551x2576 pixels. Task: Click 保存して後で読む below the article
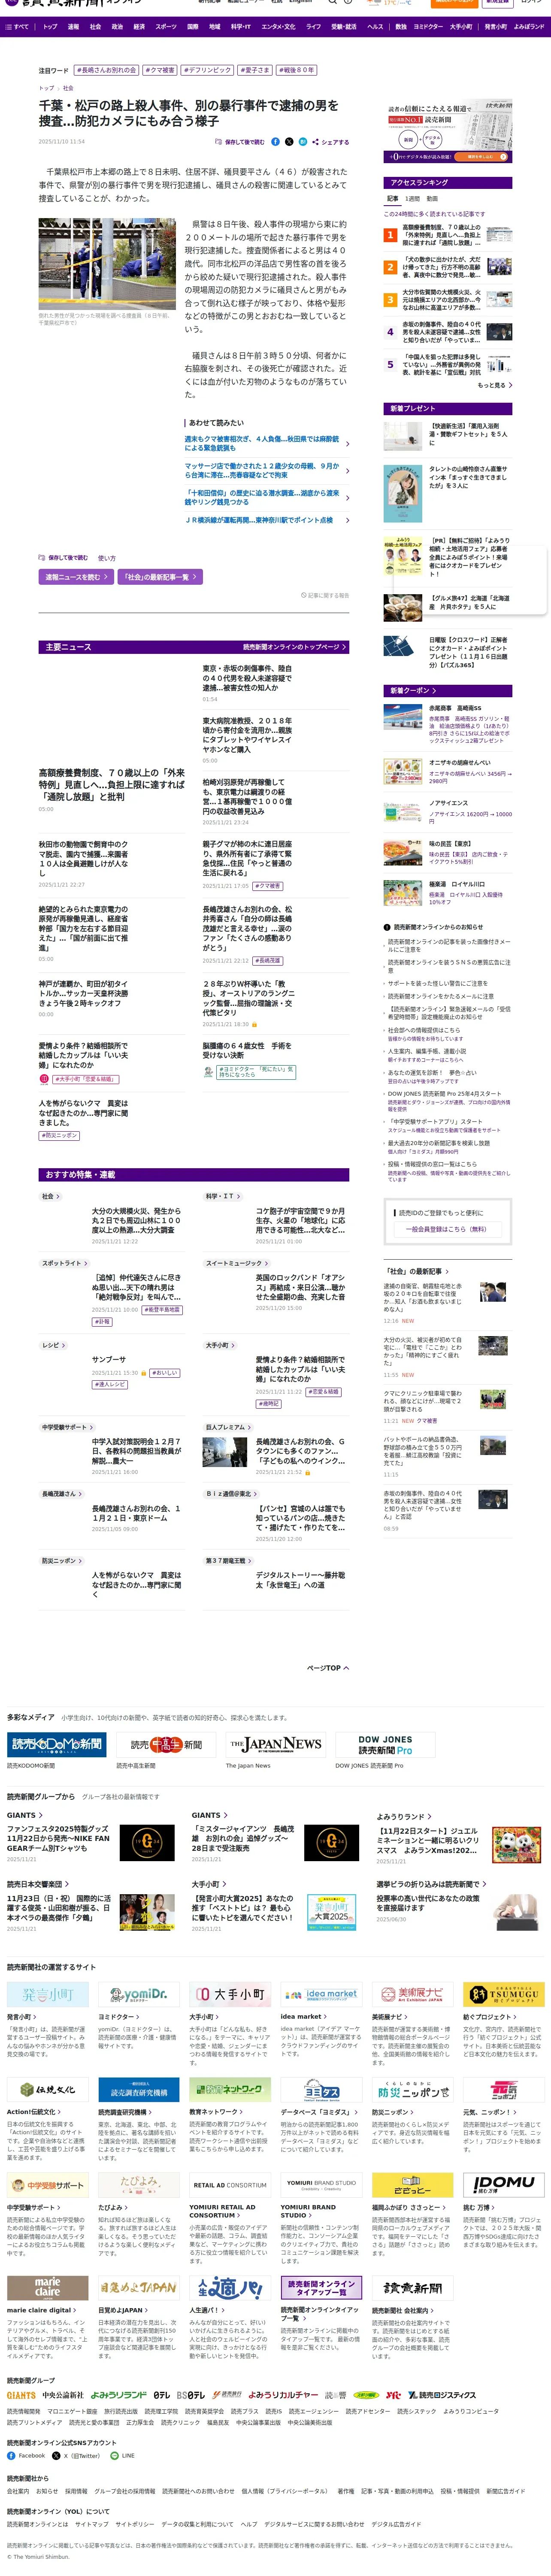point(63,558)
